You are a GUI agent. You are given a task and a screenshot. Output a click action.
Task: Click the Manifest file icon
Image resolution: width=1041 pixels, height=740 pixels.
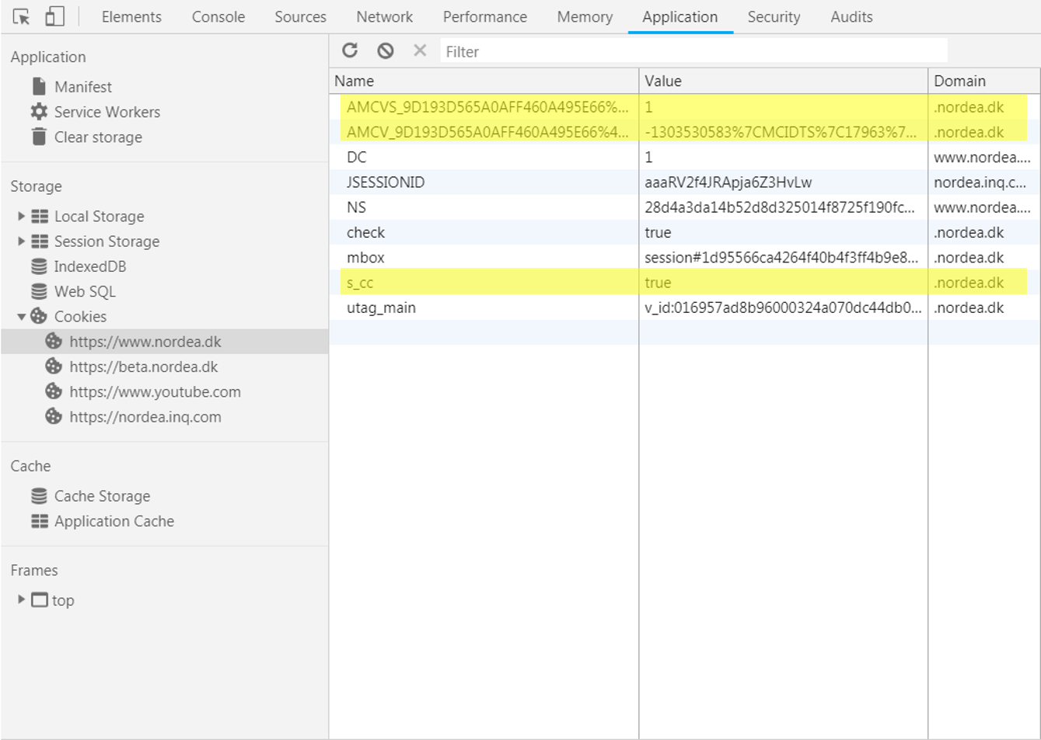click(39, 86)
